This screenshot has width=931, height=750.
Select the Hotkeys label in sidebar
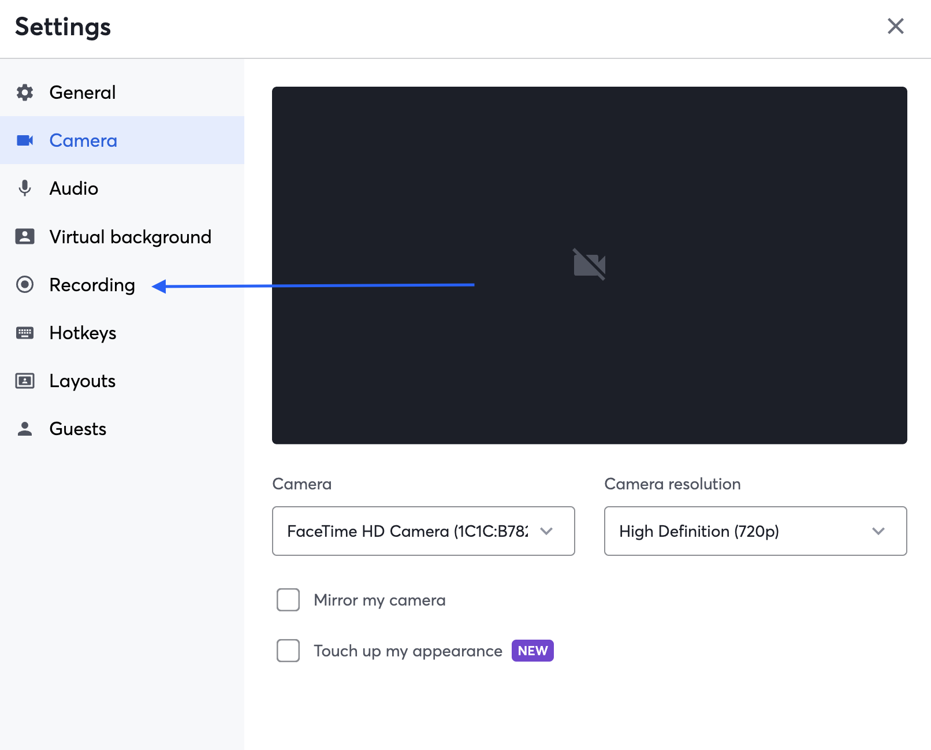(x=83, y=333)
